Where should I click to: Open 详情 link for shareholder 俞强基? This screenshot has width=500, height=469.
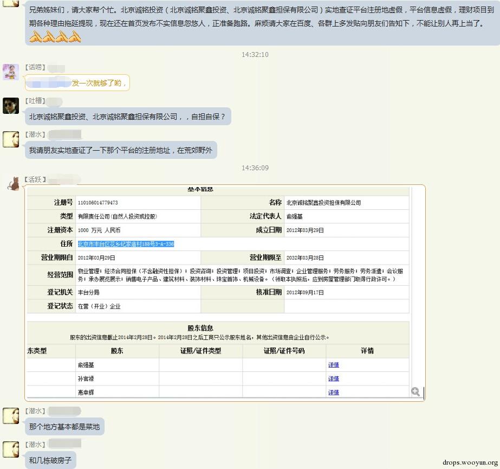click(x=334, y=365)
